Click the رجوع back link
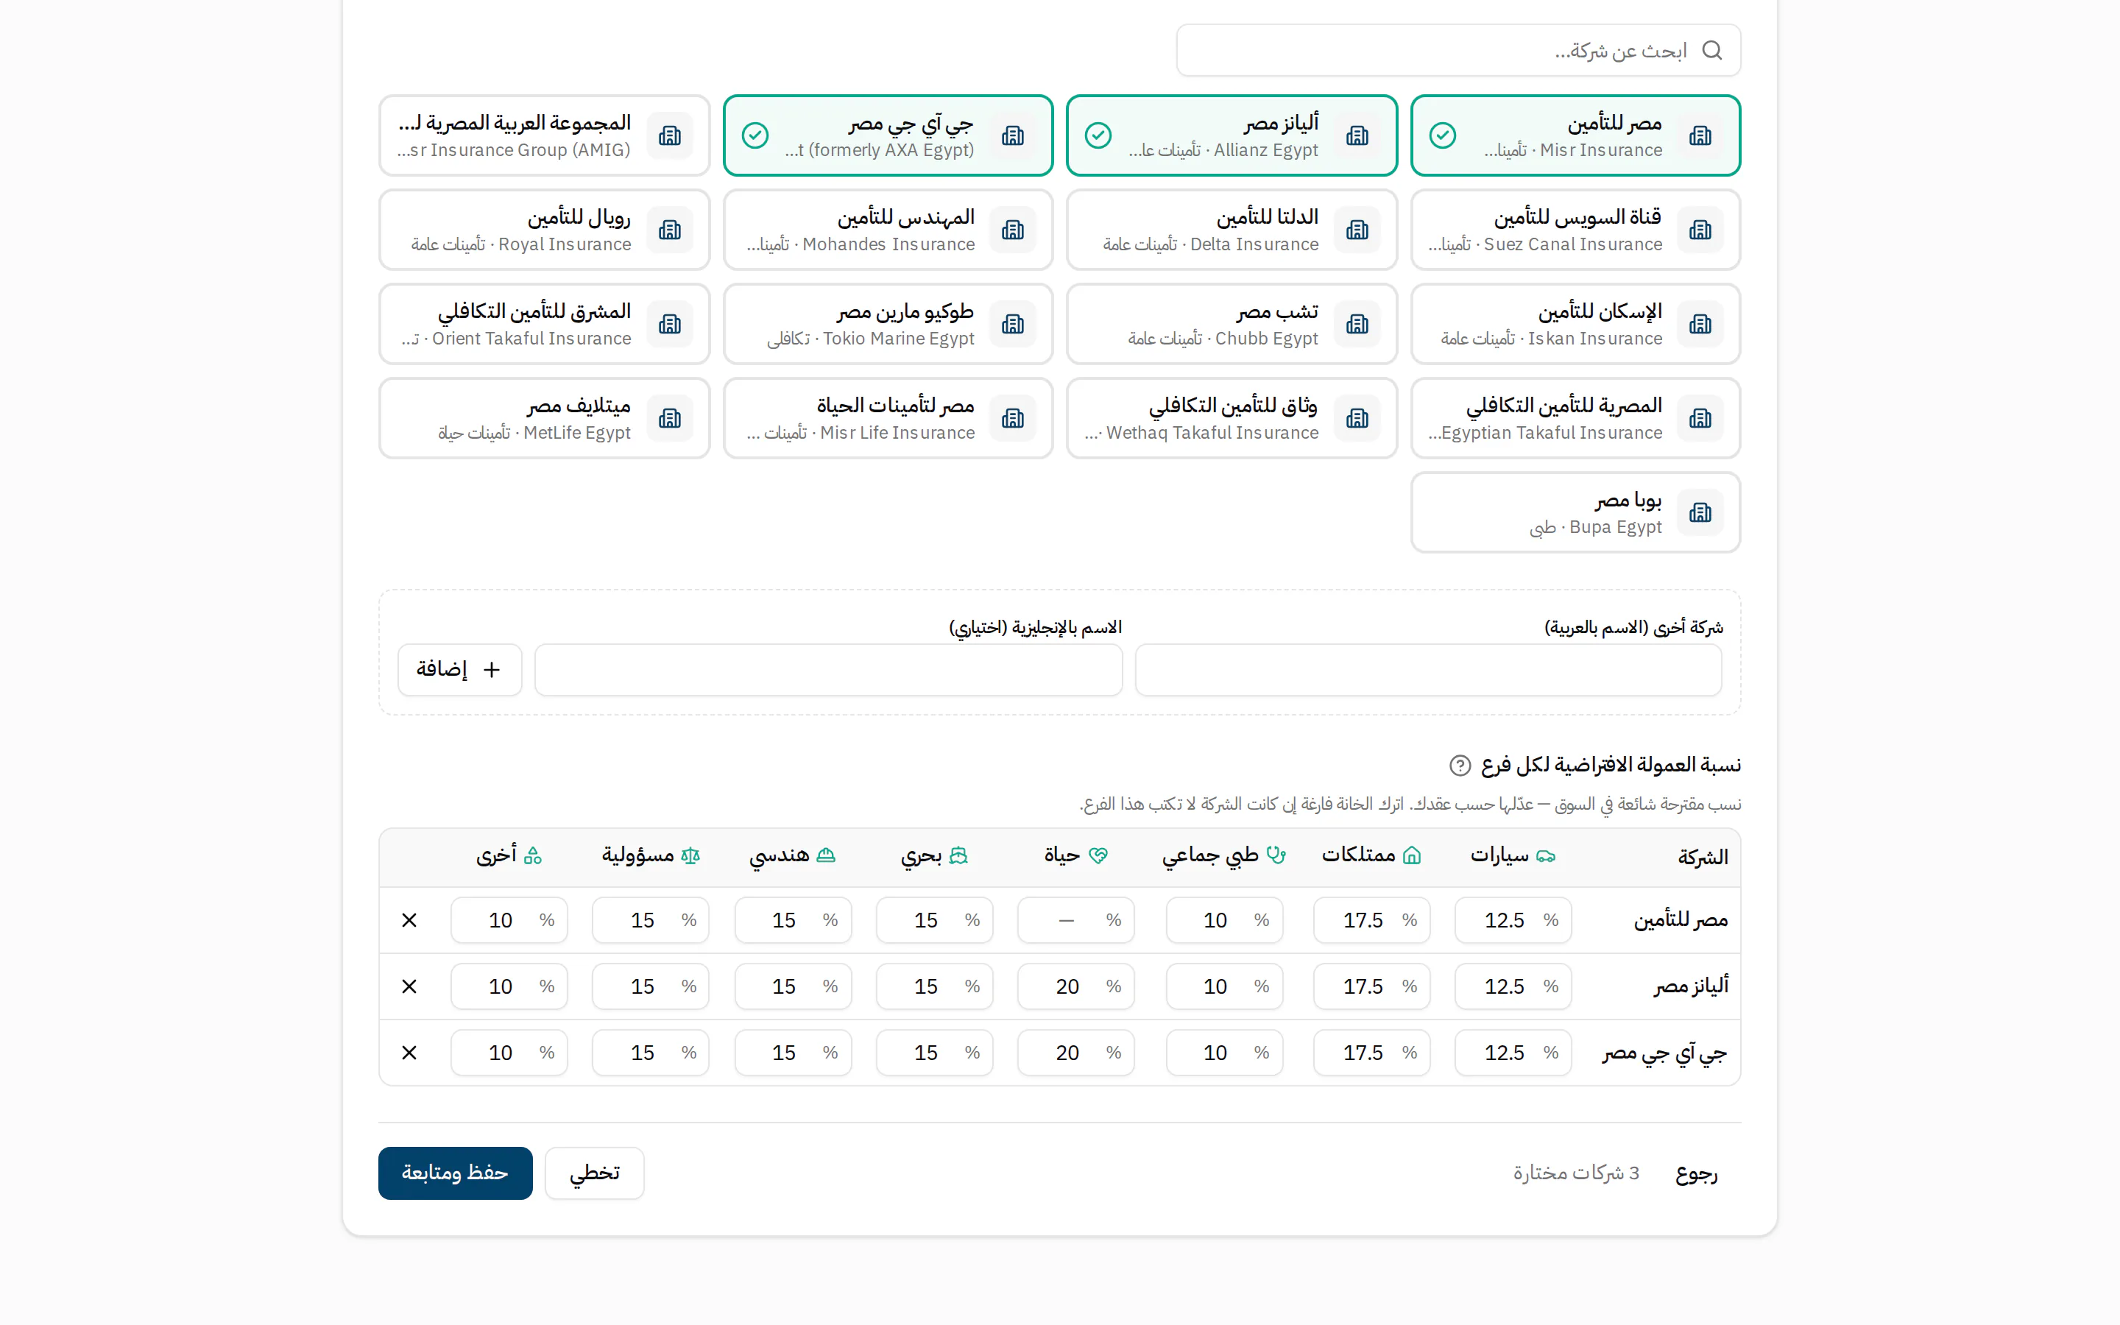This screenshot has height=1325, width=2120. click(x=1696, y=1173)
